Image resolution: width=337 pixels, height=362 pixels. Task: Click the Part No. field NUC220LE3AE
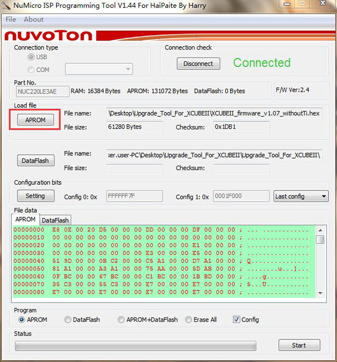(x=42, y=91)
